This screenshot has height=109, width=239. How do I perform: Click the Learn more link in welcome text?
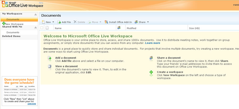tap(153, 43)
